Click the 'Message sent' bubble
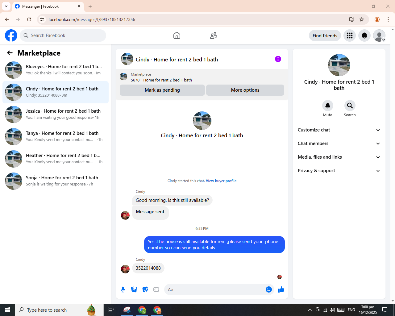Viewport: 395px width, 316px height. [x=150, y=213]
